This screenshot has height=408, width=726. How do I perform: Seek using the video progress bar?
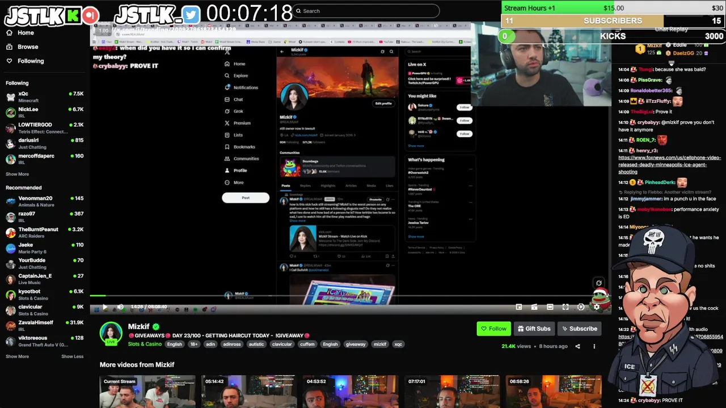[351, 296]
